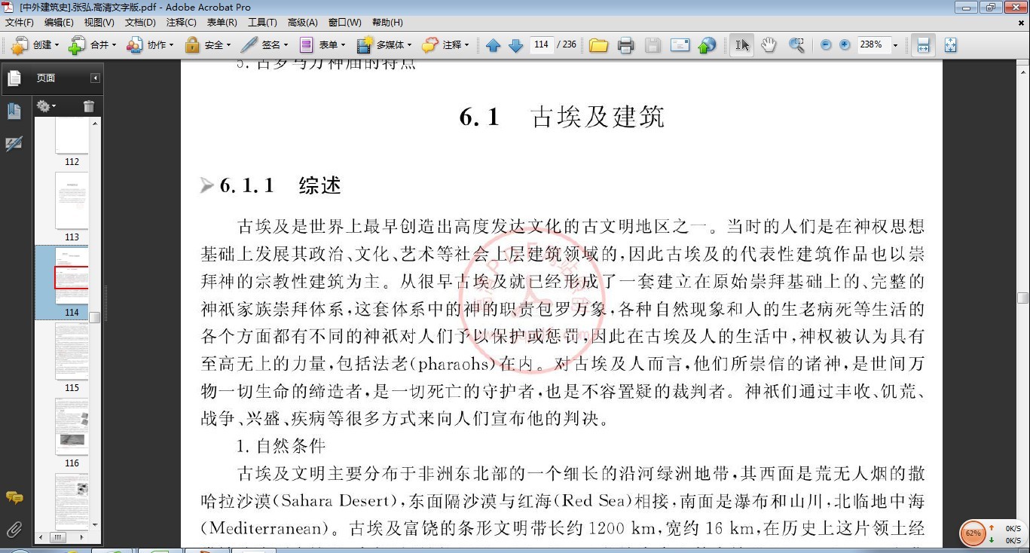Click the Open file folder icon

click(598, 45)
